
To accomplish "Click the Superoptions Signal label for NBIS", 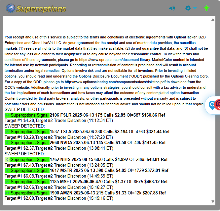I will point(27,160).
